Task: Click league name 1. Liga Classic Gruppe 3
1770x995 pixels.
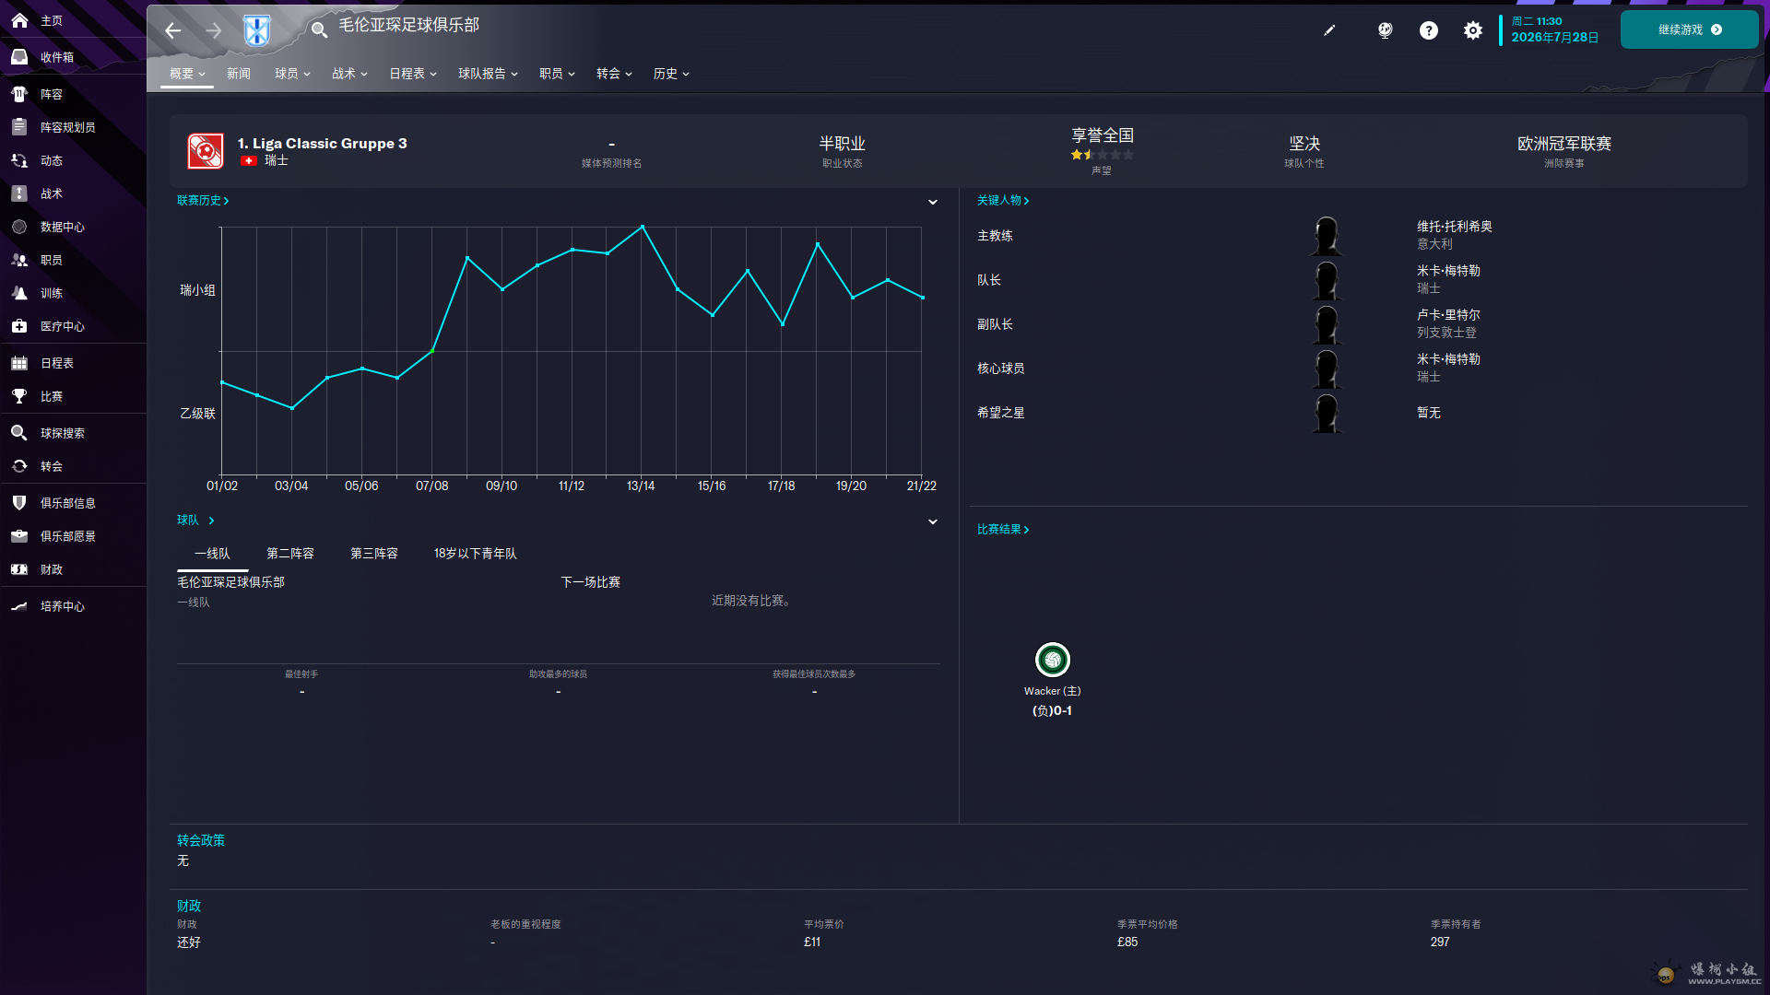Action: coord(322,143)
